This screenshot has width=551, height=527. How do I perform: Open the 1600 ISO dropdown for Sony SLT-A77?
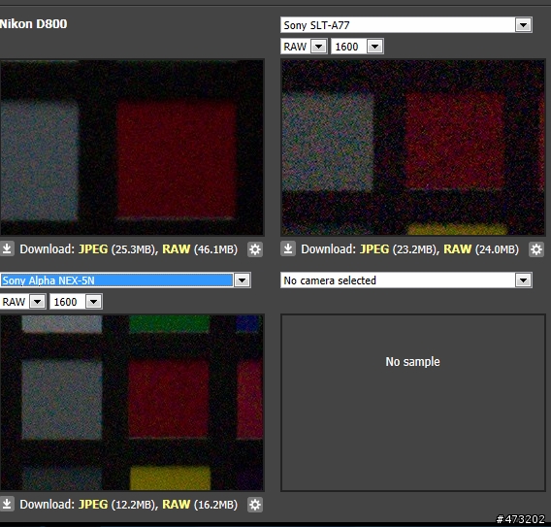point(357,47)
